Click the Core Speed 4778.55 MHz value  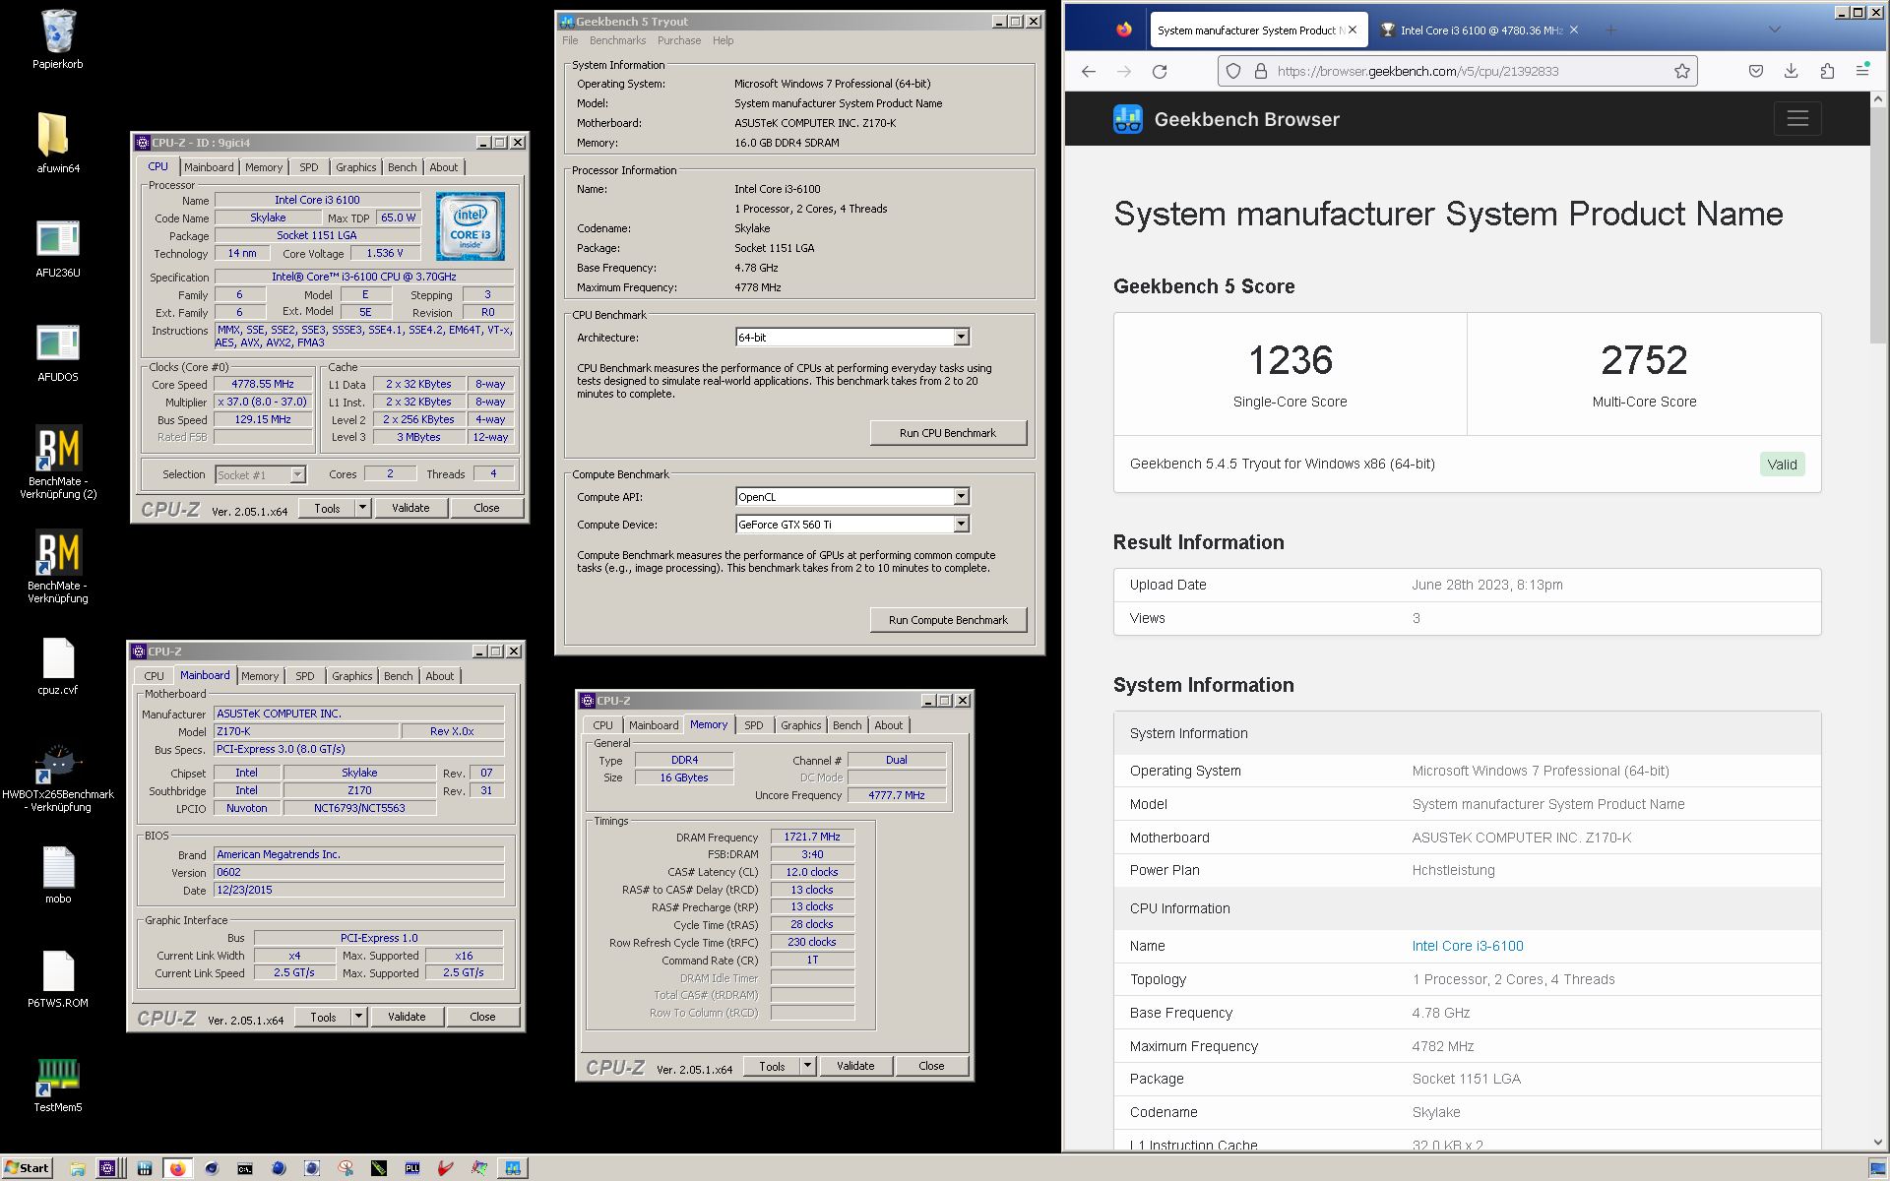coord(262,384)
